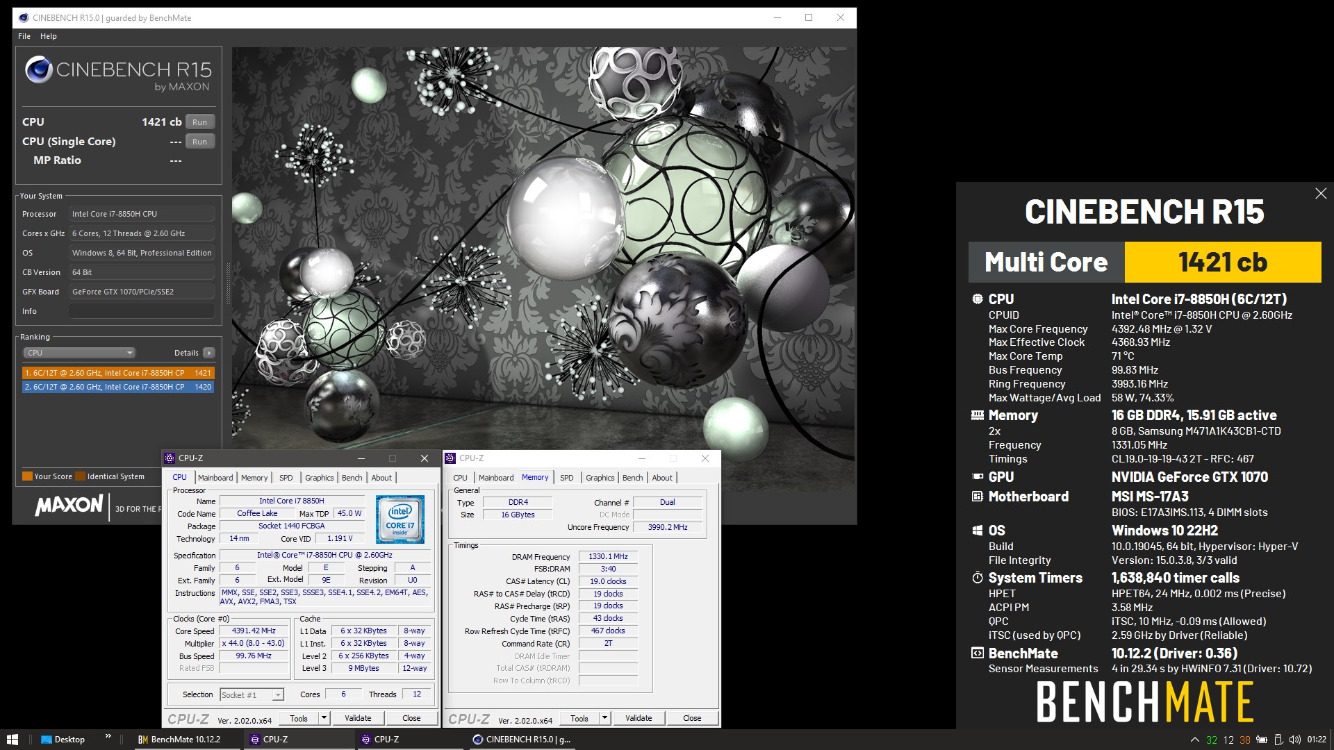Click the Cinebench R15 sphere logo
The width and height of the screenshot is (1334, 750).
point(39,69)
